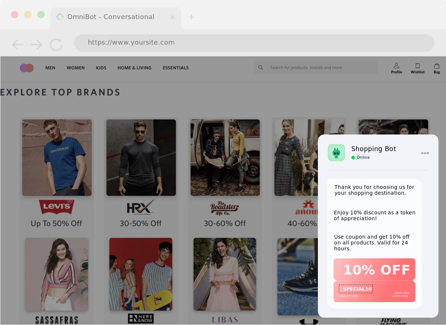
Task: Click the address bar URL field
Action: click(253, 43)
